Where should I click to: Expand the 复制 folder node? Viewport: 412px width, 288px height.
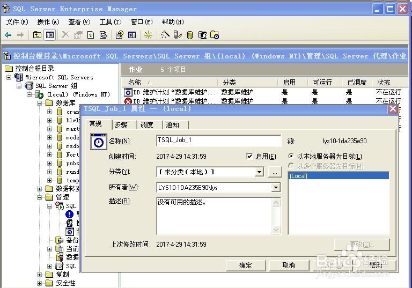tap(39, 275)
